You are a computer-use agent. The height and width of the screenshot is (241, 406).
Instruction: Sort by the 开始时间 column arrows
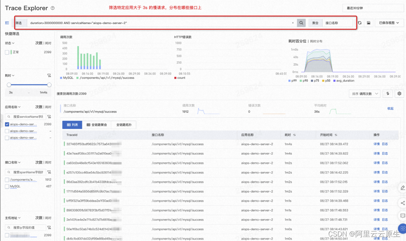coord(336,135)
